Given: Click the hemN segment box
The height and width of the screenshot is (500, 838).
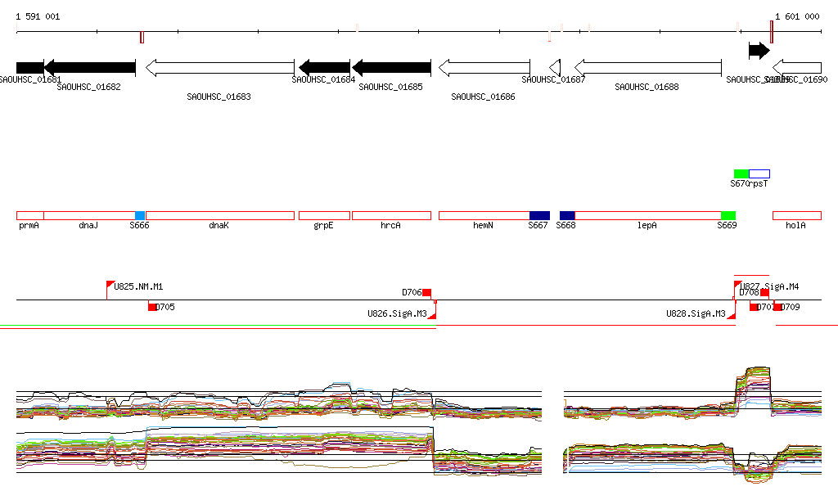Looking at the screenshot, I should (x=484, y=216).
